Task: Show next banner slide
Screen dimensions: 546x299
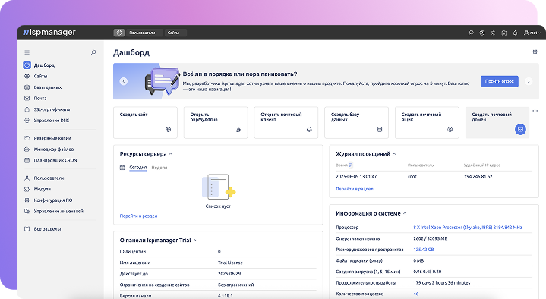Action: pyautogui.click(x=529, y=81)
